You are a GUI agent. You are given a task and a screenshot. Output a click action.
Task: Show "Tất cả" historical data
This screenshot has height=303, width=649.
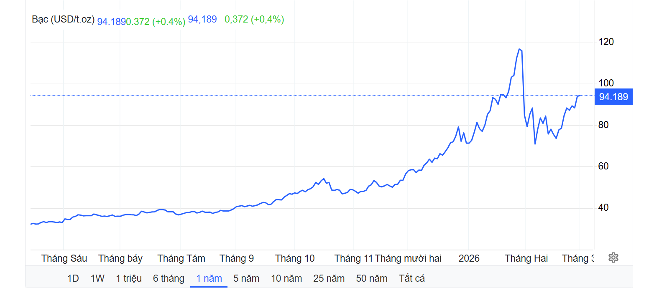411,278
